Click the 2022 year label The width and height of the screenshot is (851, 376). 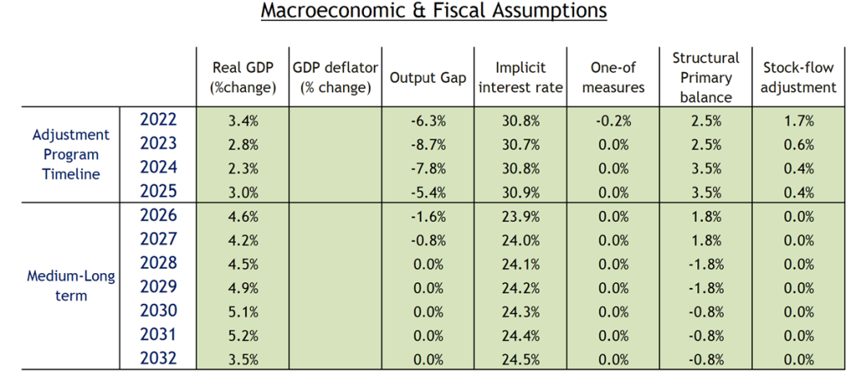[160, 121]
